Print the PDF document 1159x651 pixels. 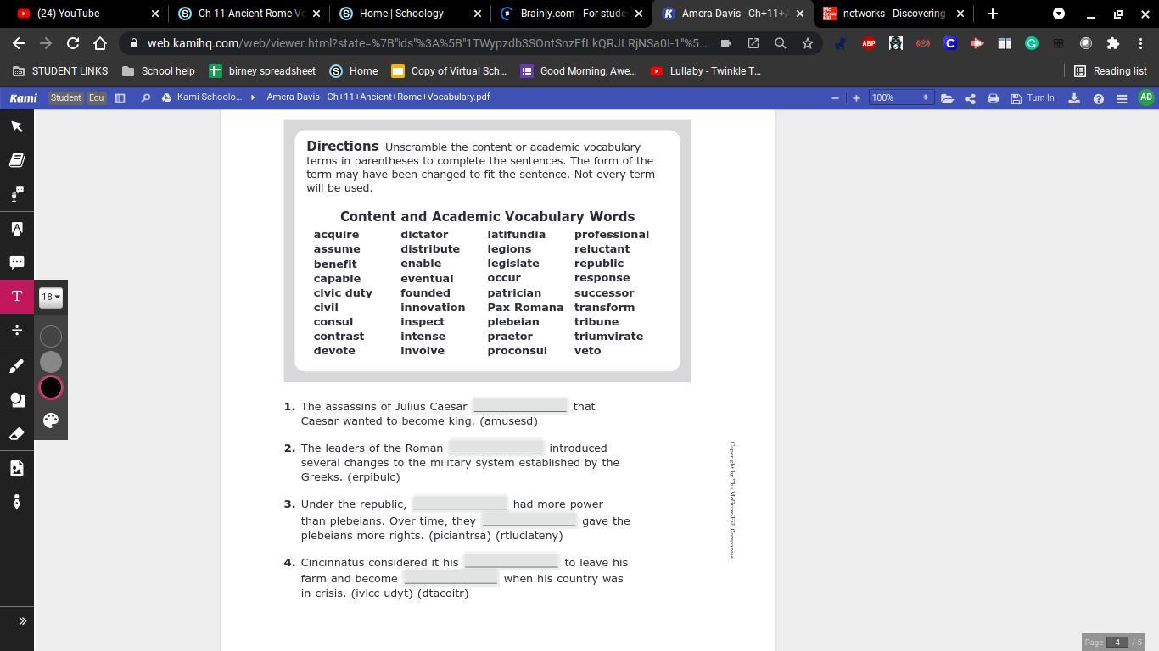(x=993, y=98)
